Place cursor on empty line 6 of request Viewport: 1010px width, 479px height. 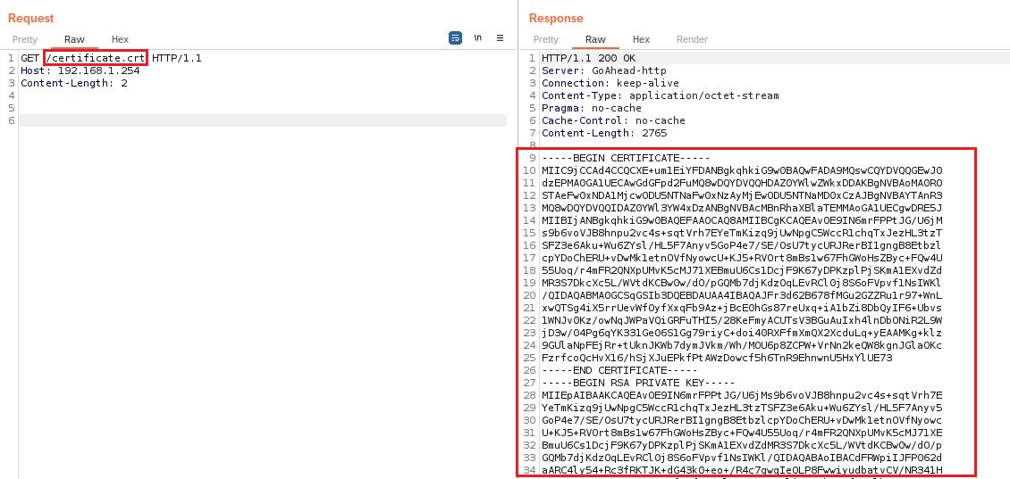[x=179, y=120]
